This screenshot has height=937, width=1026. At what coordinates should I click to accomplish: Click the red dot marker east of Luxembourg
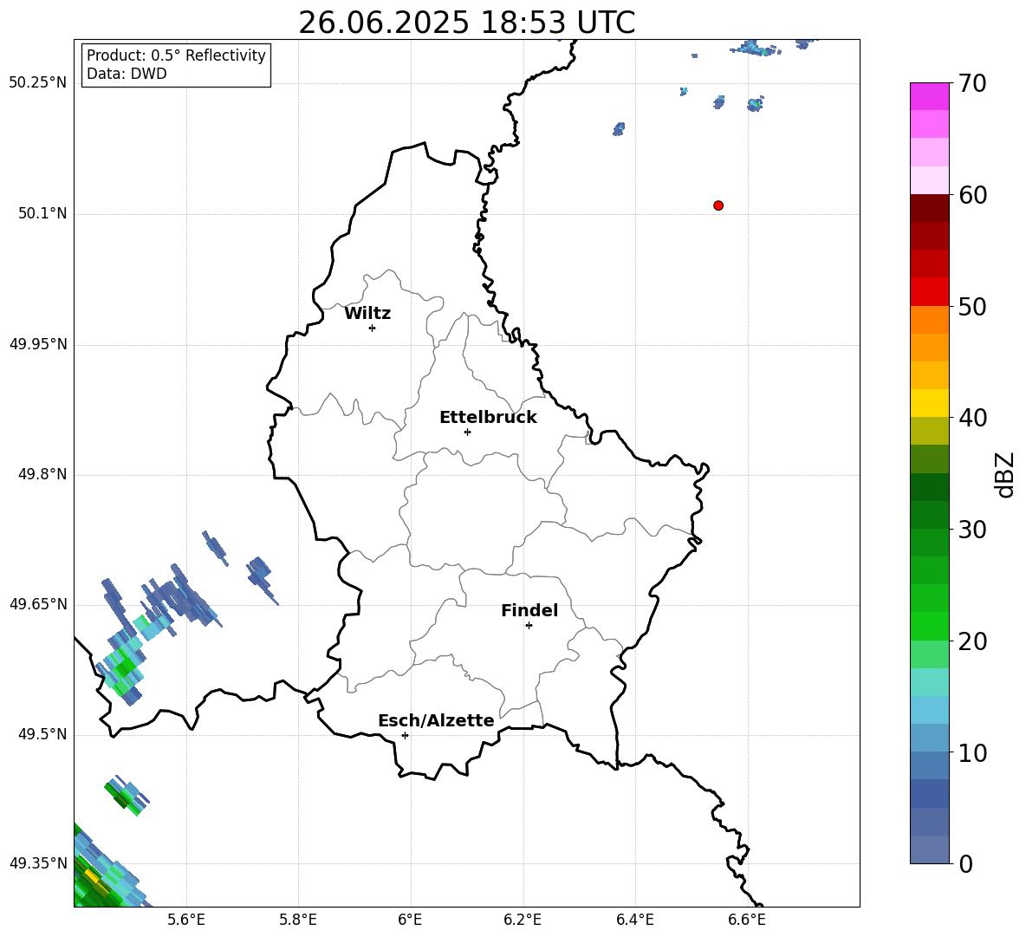tap(718, 205)
